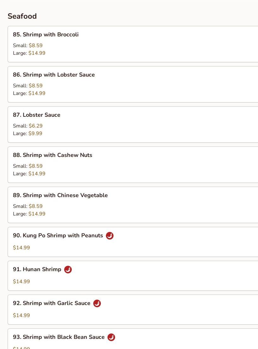
Task: Open the 92 Shrimp with Garlic Sauce title
Action: click(x=52, y=303)
